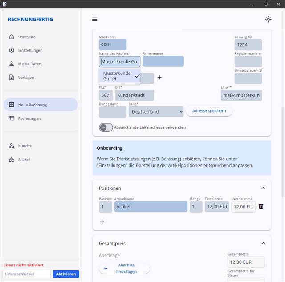Click the Lizenzschlüssel input field
The image size is (285, 282).
[x=27, y=274]
